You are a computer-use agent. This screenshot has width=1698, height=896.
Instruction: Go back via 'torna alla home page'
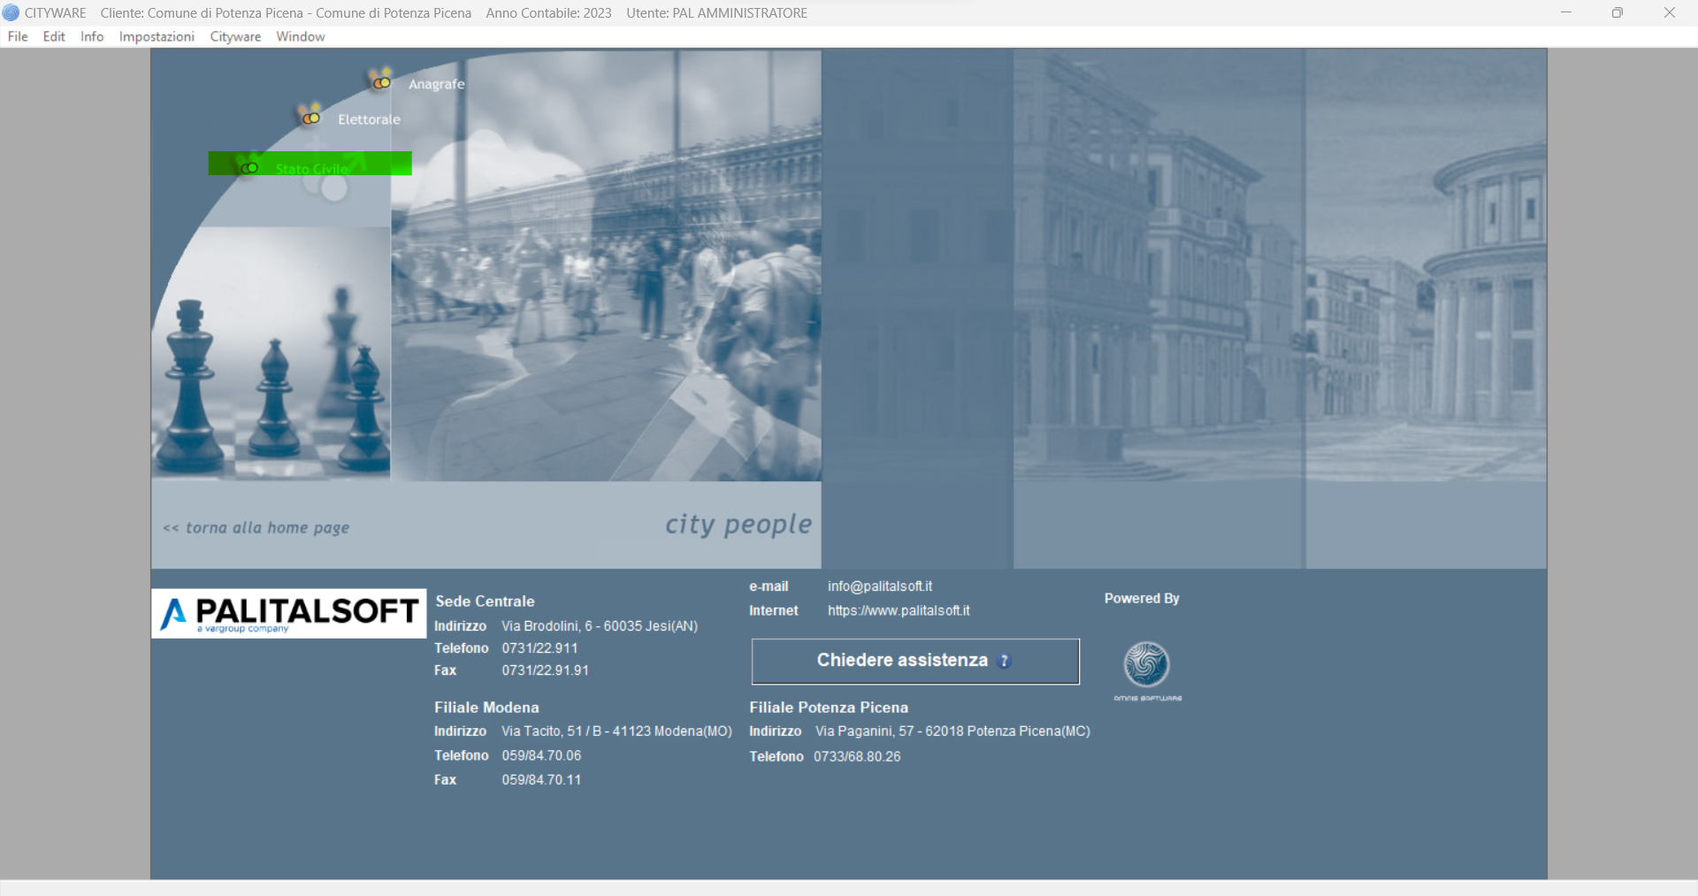pos(256,528)
